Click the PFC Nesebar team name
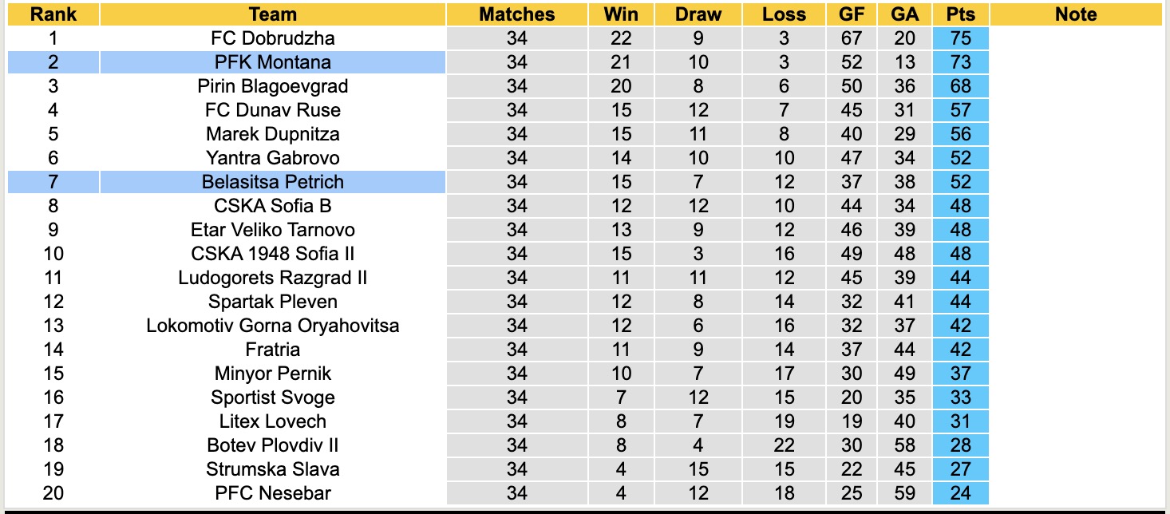 [272, 493]
